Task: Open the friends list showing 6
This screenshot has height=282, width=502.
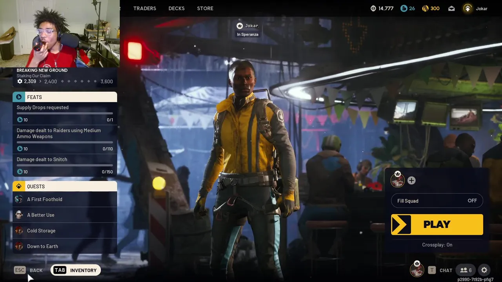Action: [x=466, y=270]
